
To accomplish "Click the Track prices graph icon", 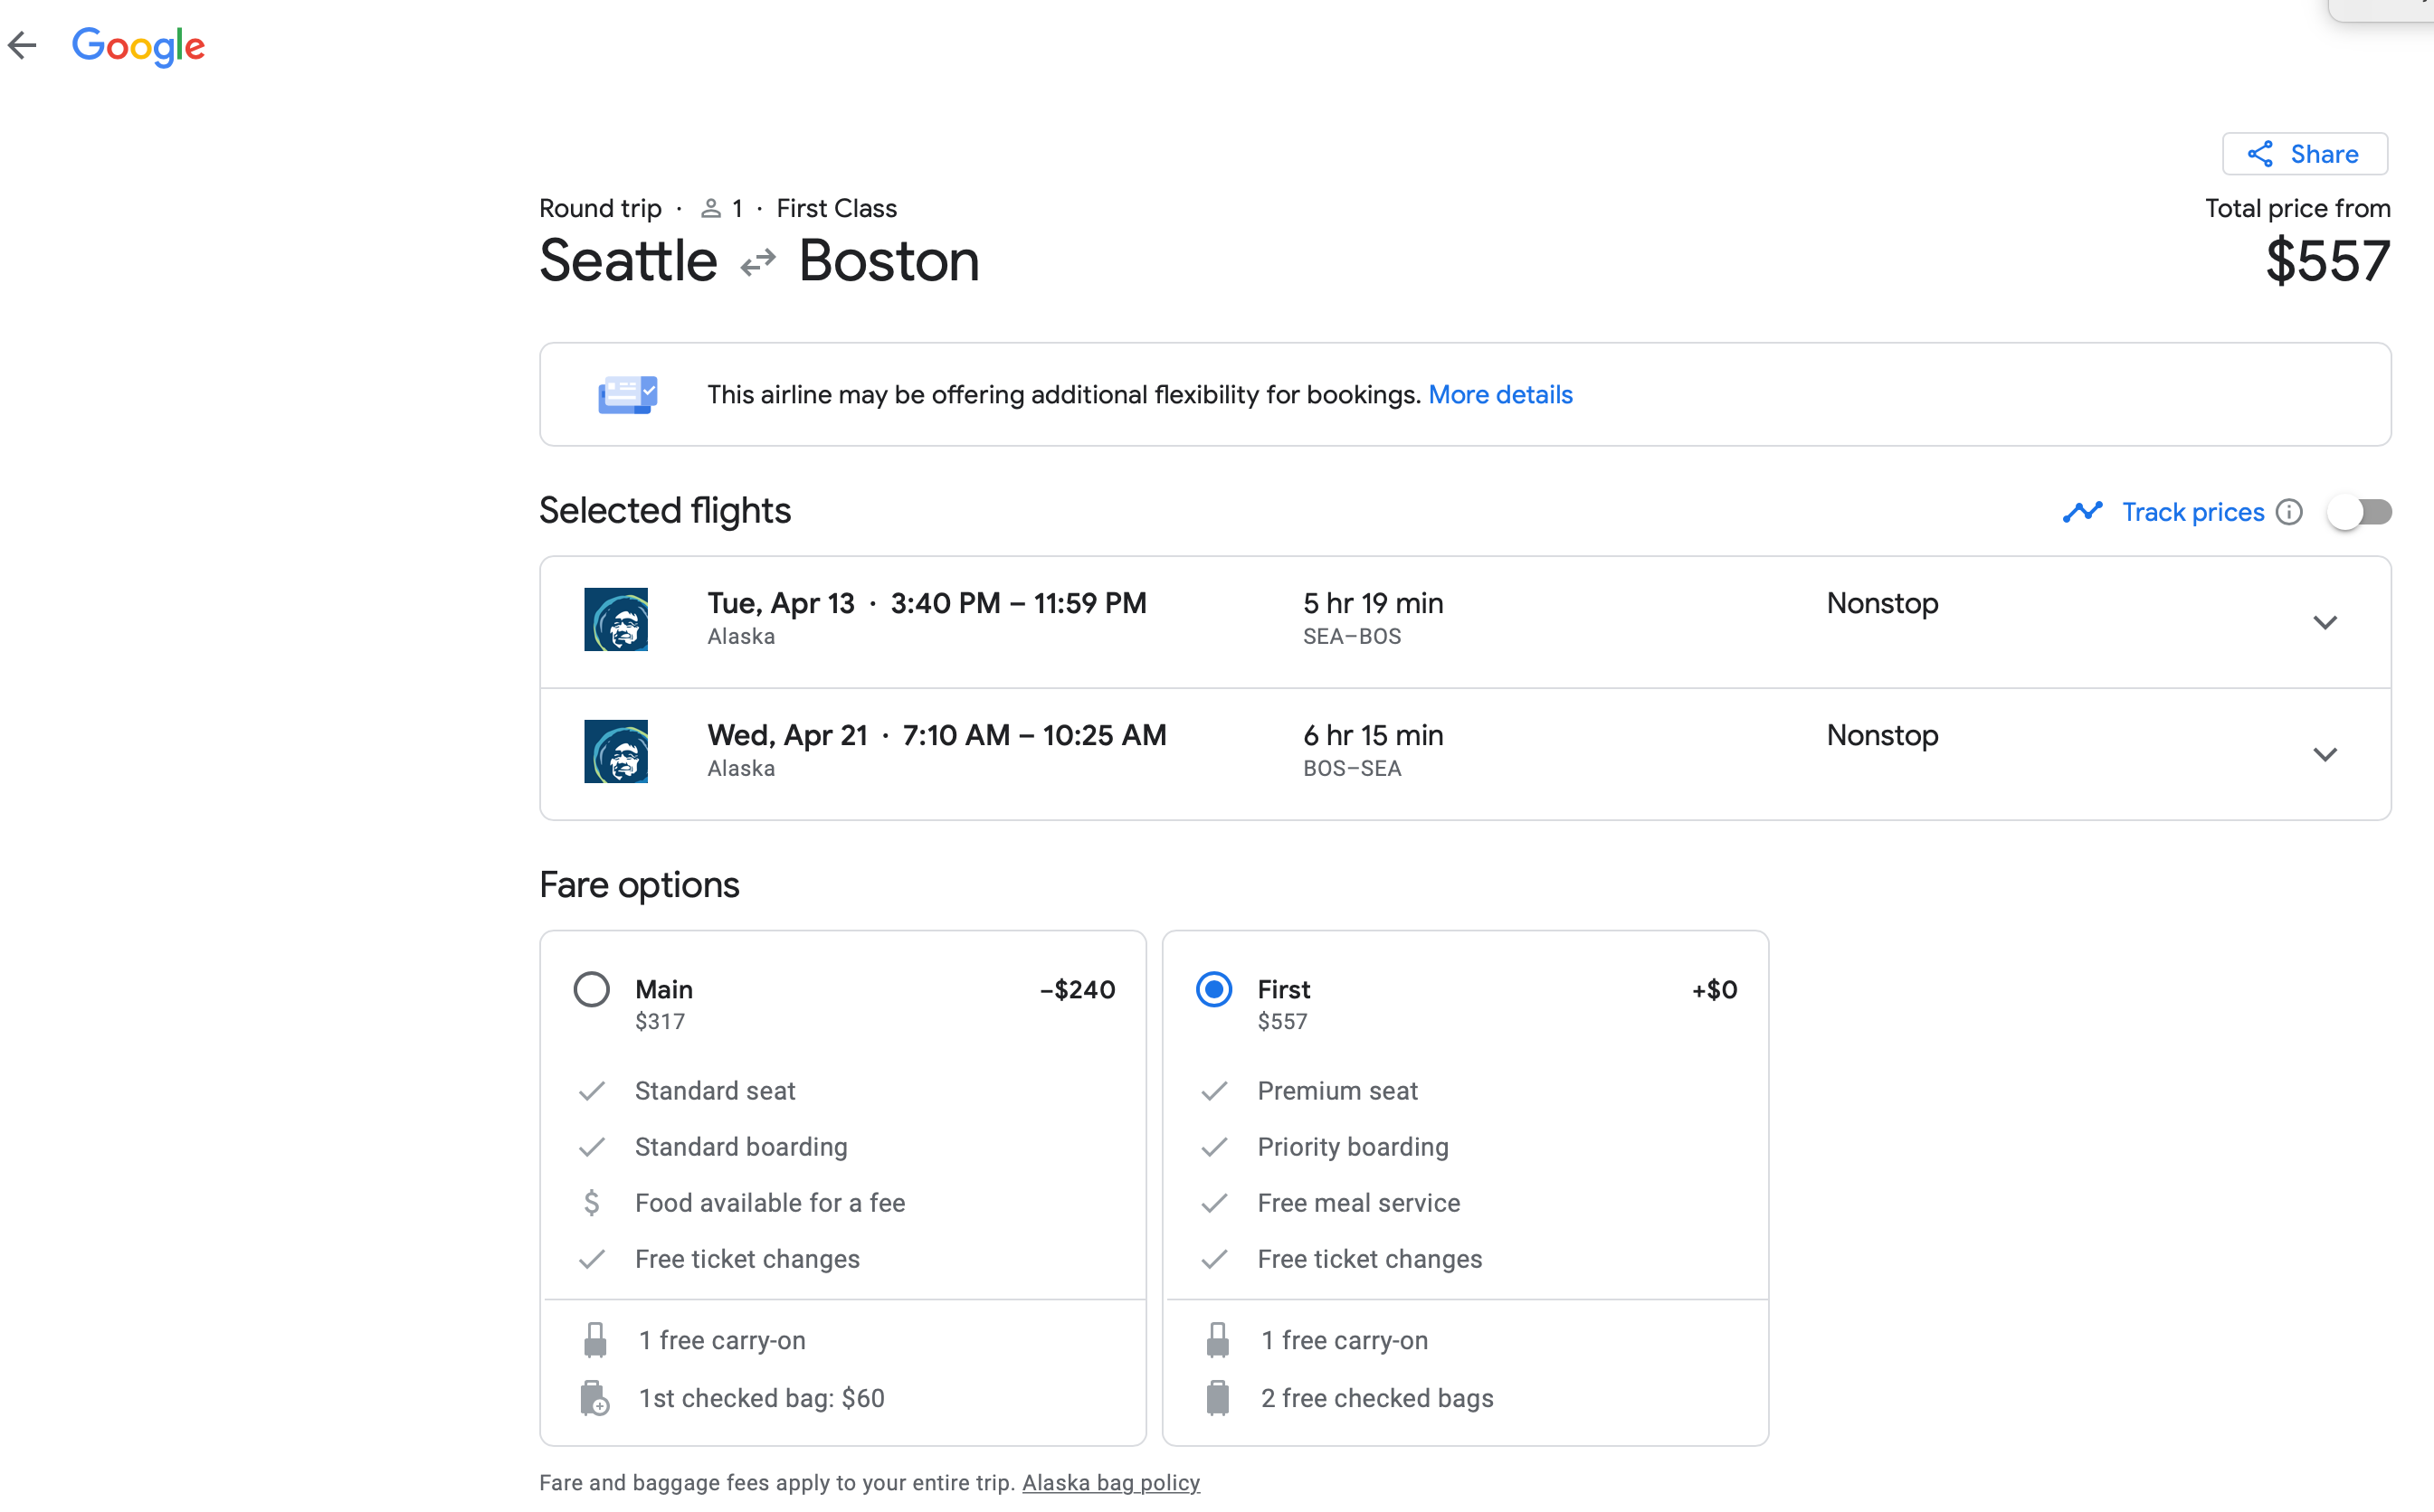I will click(2083, 512).
